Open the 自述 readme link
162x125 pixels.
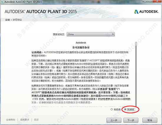click(36, 120)
